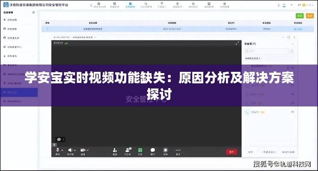
Task: Toggle the camera video icon
Action: pyautogui.click(x=83, y=150)
